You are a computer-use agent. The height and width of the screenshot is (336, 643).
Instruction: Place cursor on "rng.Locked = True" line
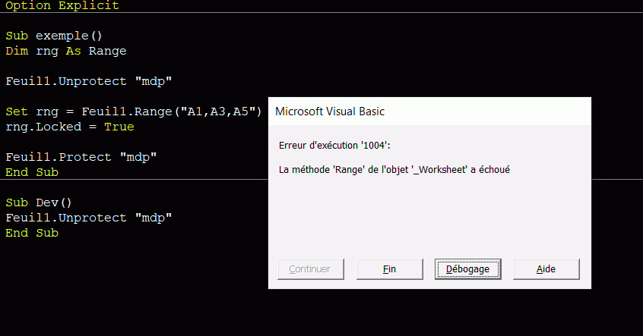tap(69, 127)
